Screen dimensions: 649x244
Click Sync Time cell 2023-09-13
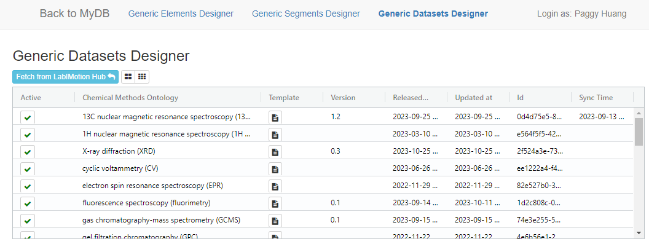coord(602,117)
